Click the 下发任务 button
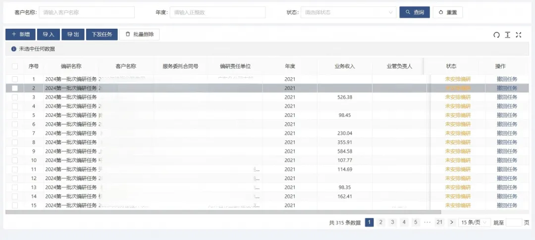The image size is (535, 240). tap(102, 35)
